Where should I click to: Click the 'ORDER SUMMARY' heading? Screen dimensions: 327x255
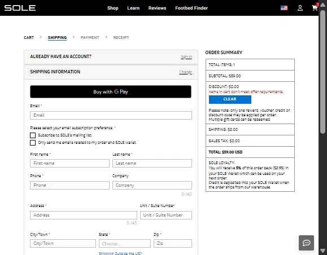pos(224,52)
